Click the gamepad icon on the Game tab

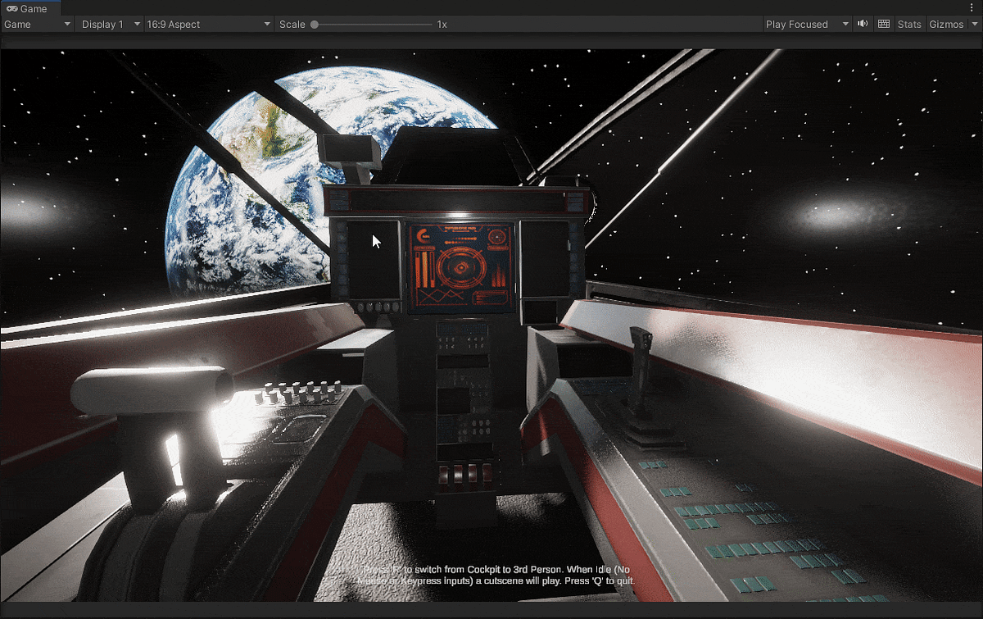[x=13, y=8]
